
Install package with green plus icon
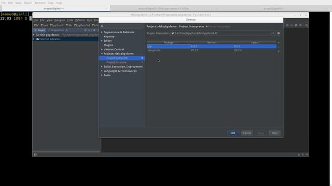[279, 43]
